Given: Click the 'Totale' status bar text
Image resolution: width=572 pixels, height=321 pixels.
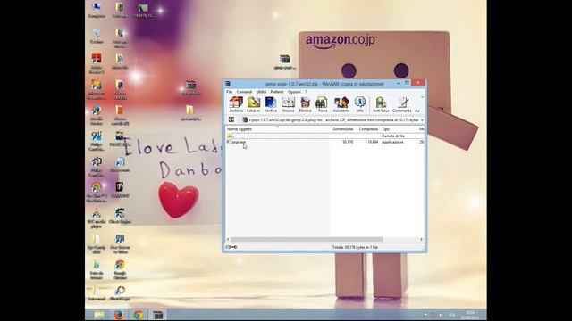Looking at the screenshot, I should coord(355,247).
